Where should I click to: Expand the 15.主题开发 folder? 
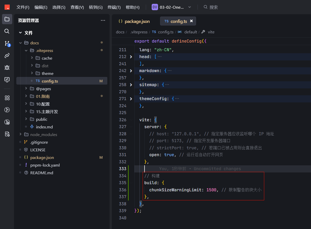tap(26, 112)
